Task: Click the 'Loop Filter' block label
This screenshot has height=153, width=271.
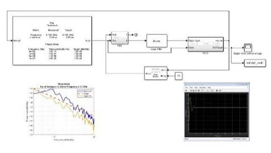Action: pyautogui.click(x=156, y=49)
